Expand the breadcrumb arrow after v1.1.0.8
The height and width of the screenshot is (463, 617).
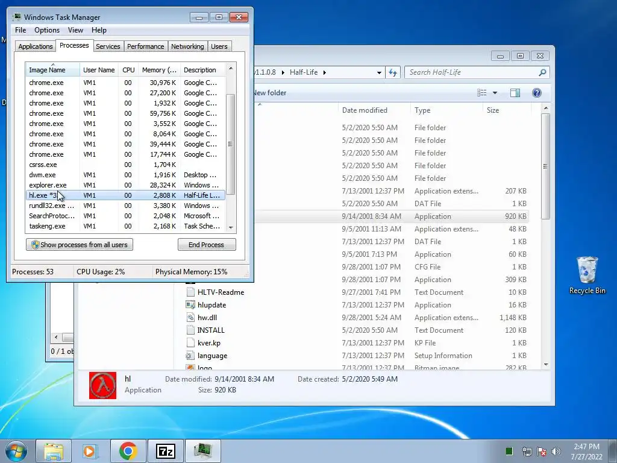pos(283,72)
